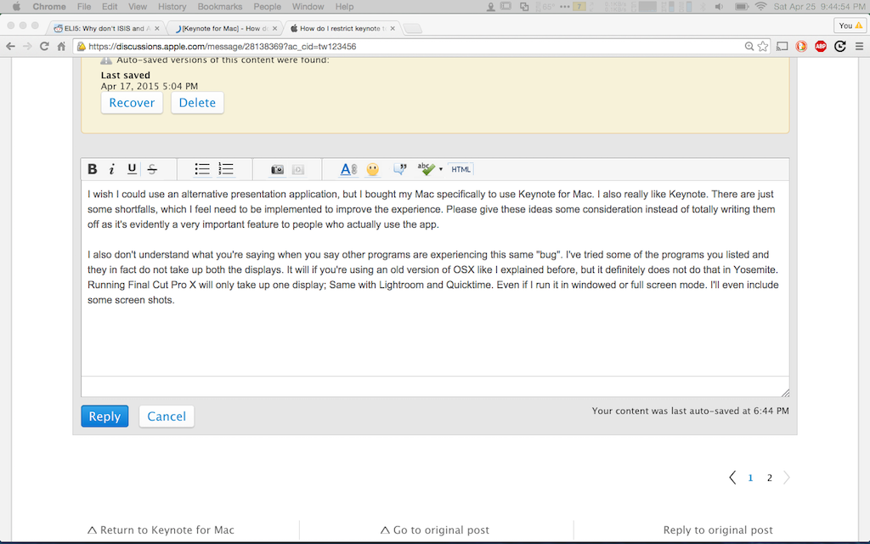The width and height of the screenshot is (870, 544).
Task: Insert a quote with quote icon
Action: point(399,169)
